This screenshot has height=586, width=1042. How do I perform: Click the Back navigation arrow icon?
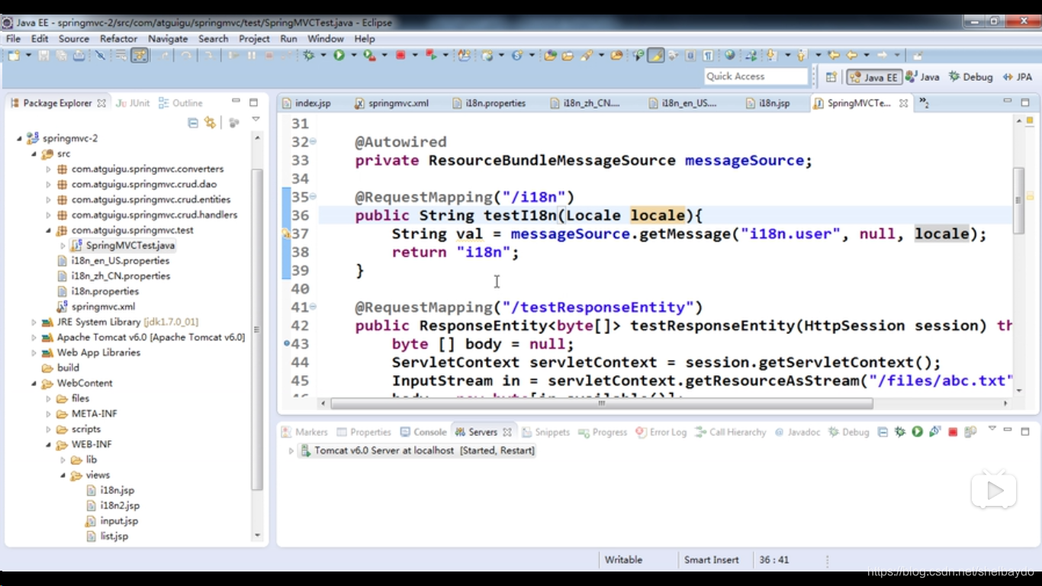point(852,55)
